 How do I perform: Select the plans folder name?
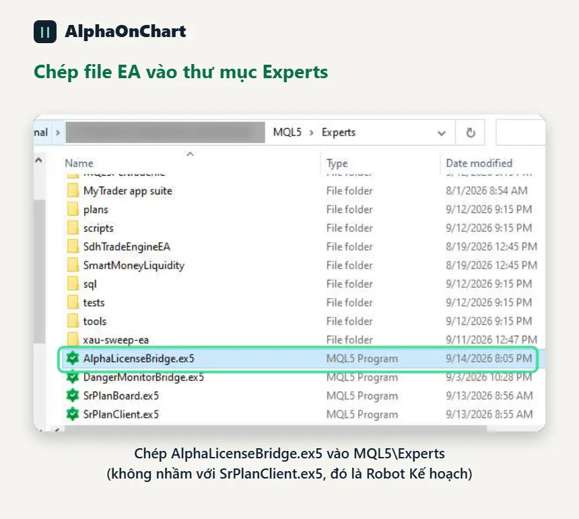(x=96, y=210)
